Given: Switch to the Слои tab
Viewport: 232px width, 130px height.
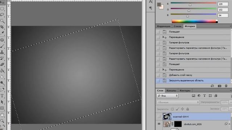Looking at the screenshot, I should click(x=160, y=91).
